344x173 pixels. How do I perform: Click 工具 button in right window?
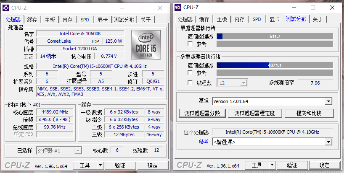[257, 165]
